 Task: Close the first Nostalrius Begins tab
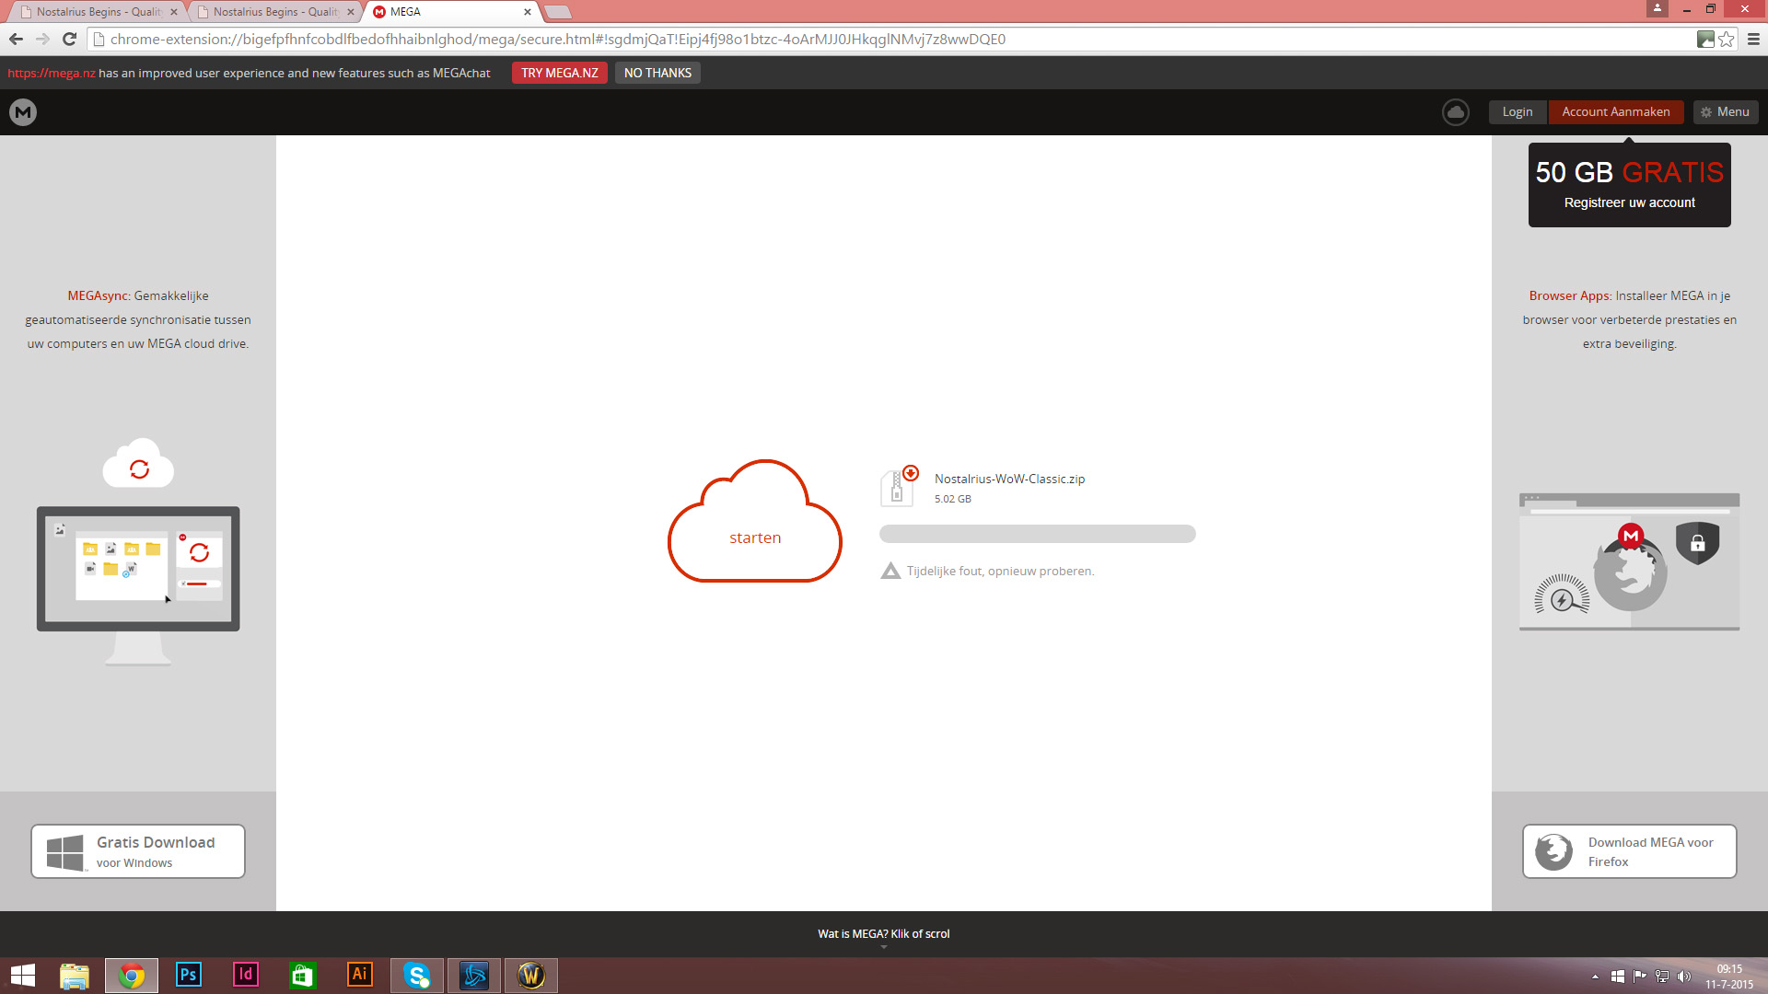(x=174, y=12)
